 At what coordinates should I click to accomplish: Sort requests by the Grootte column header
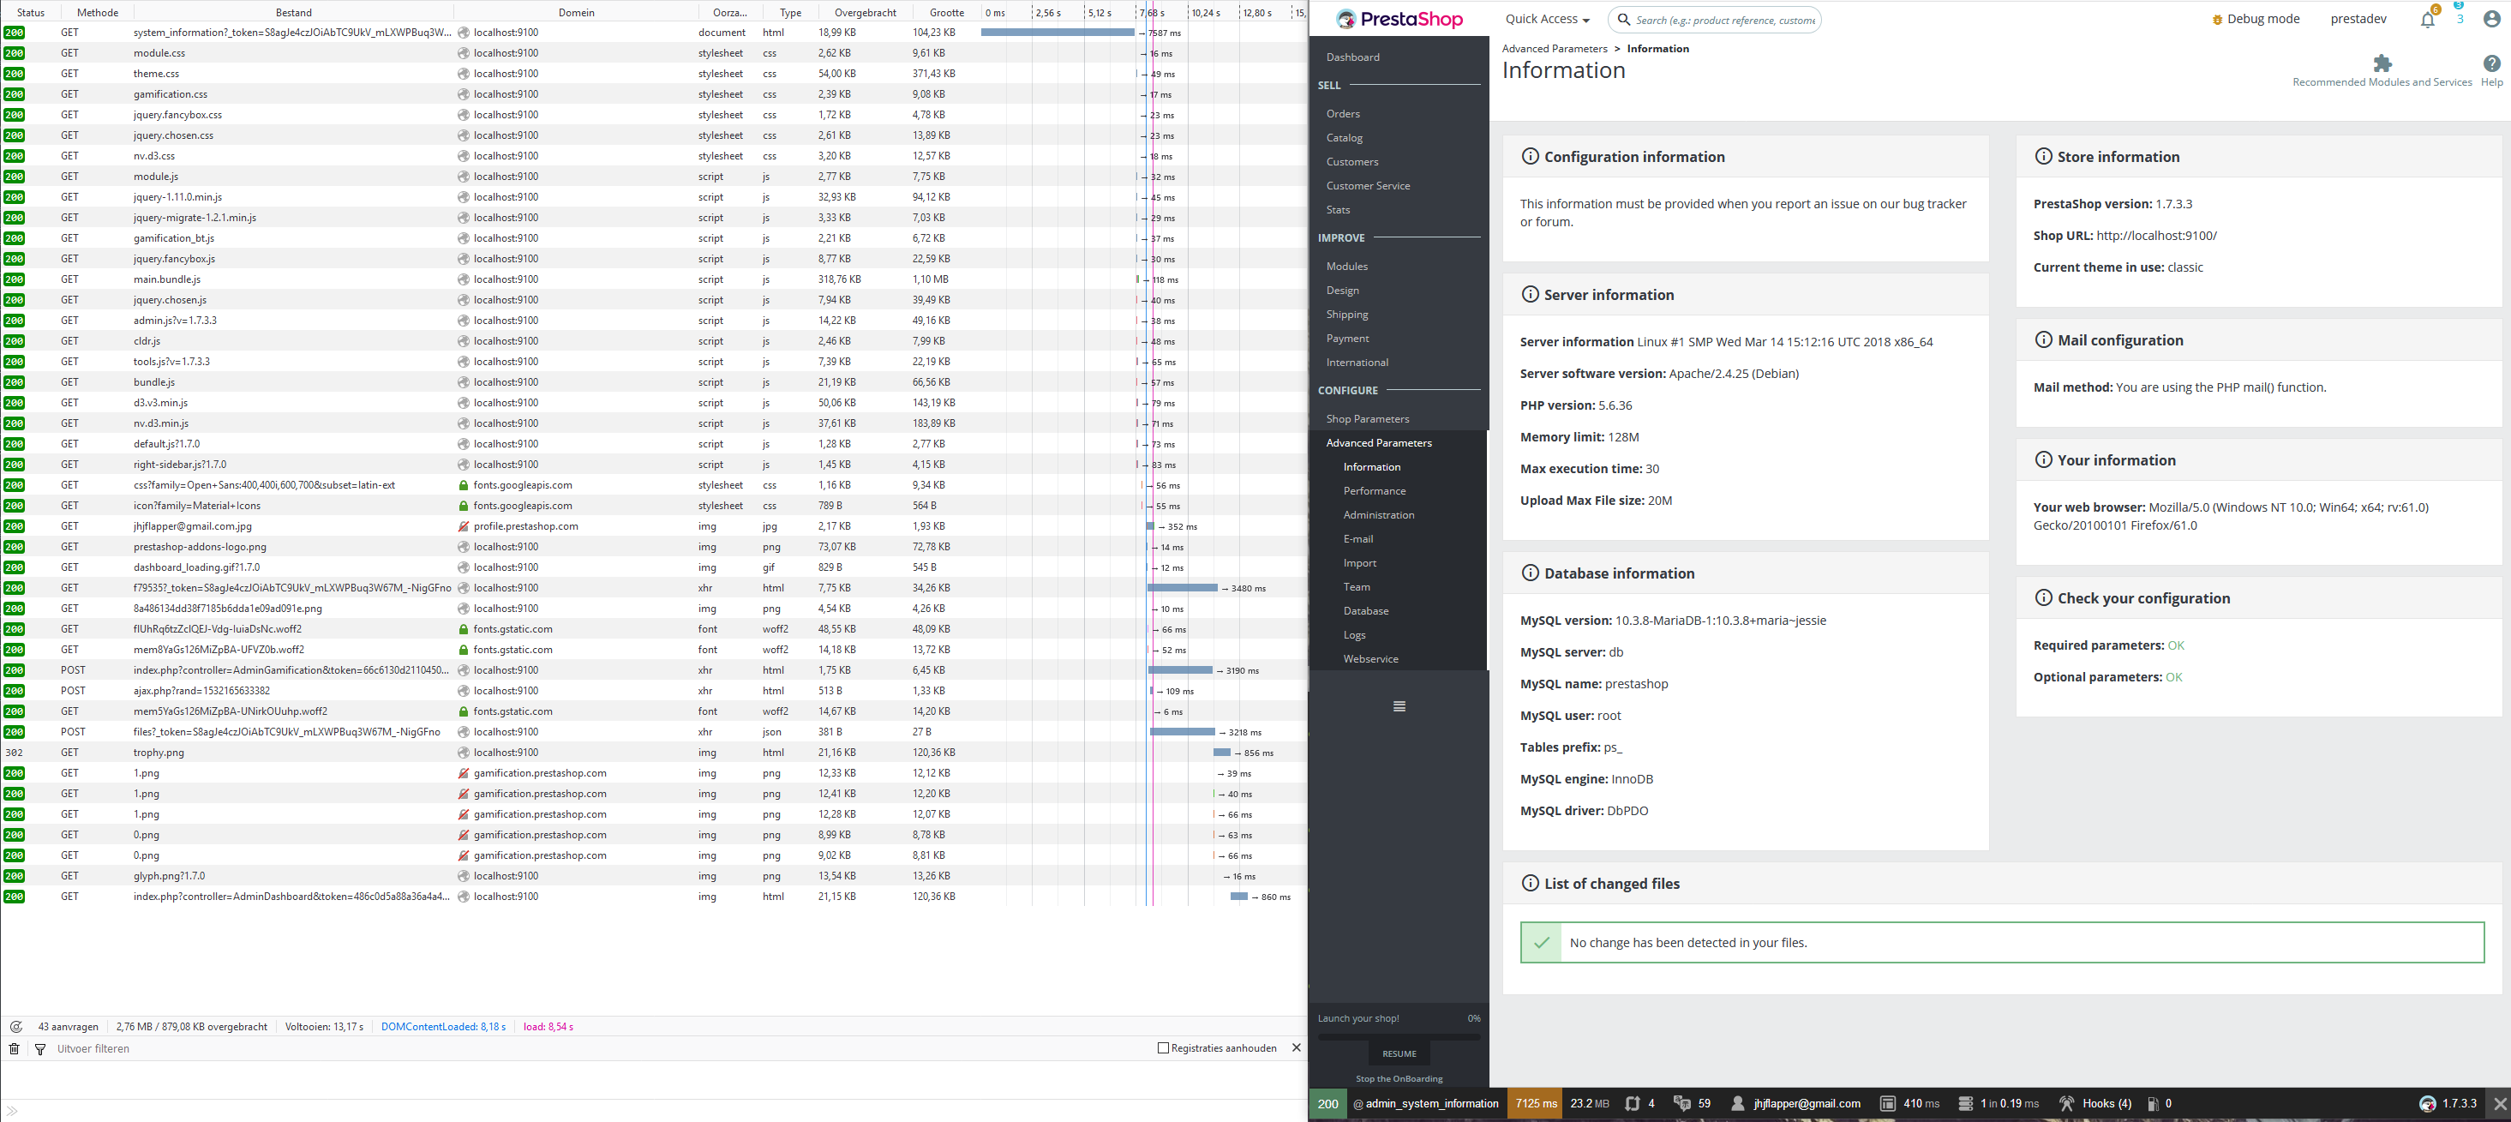click(945, 13)
